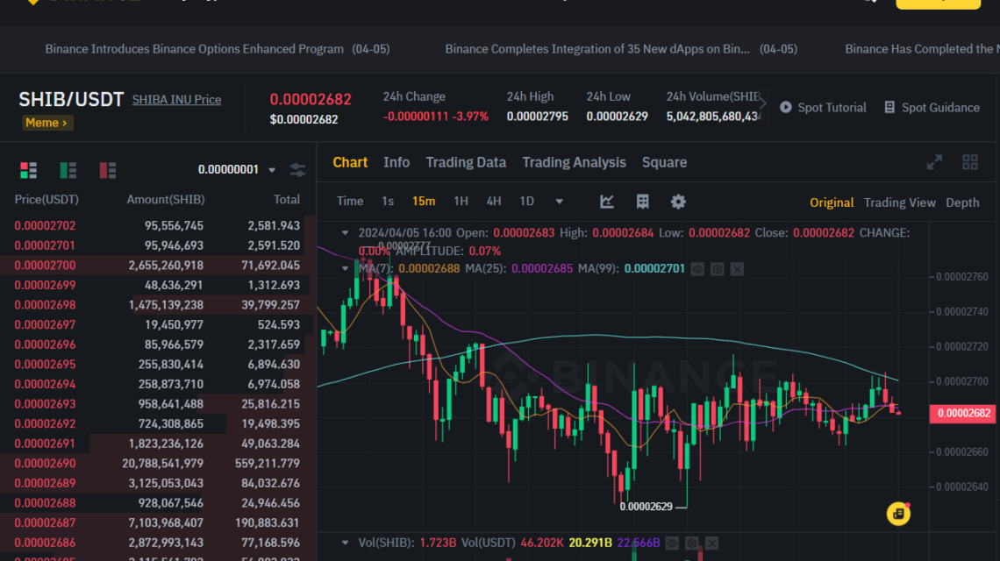The image size is (1000, 561).
Task: Expand chart to fullscreen
Action: (934, 162)
